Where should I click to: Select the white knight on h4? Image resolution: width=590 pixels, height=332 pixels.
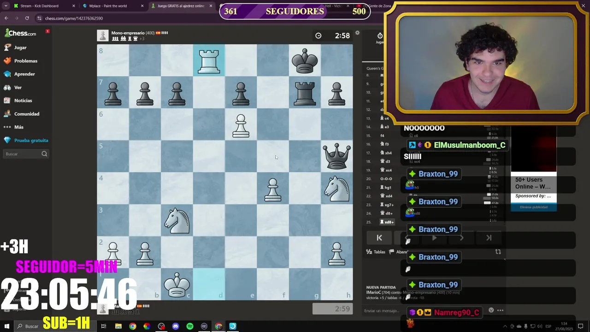(337, 188)
